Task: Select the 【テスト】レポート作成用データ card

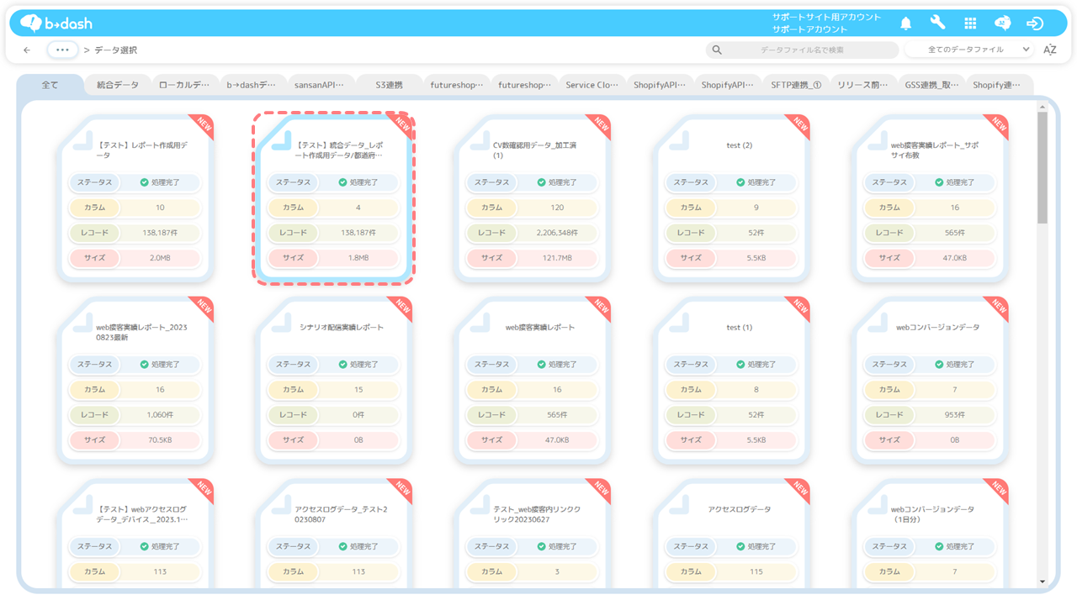Action: click(135, 197)
